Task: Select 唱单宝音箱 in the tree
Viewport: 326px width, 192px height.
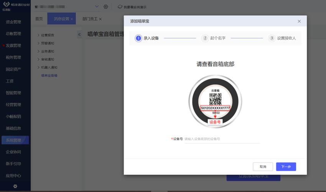Action: pyautogui.click(x=49, y=75)
